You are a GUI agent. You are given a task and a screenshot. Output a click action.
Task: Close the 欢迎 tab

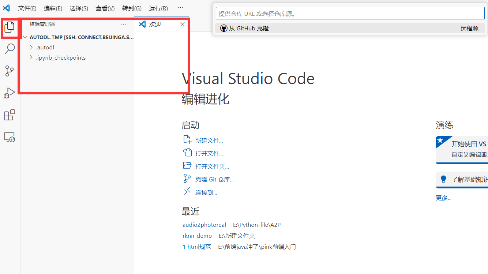(183, 24)
